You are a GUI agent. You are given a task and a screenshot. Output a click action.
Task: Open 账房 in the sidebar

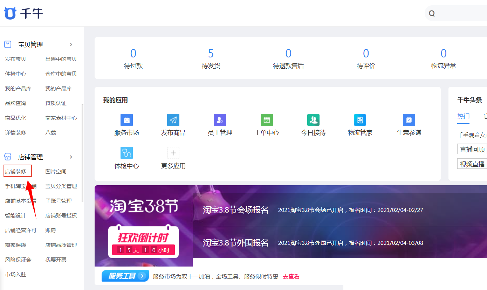click(x=50, y=230)
